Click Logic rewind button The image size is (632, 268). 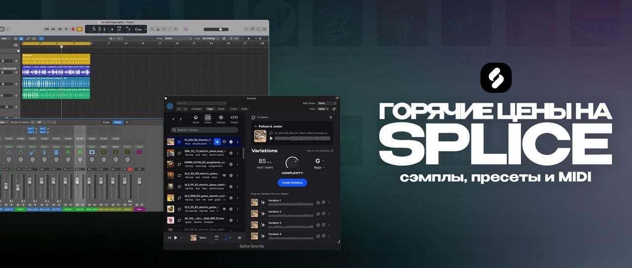(47, 29)
